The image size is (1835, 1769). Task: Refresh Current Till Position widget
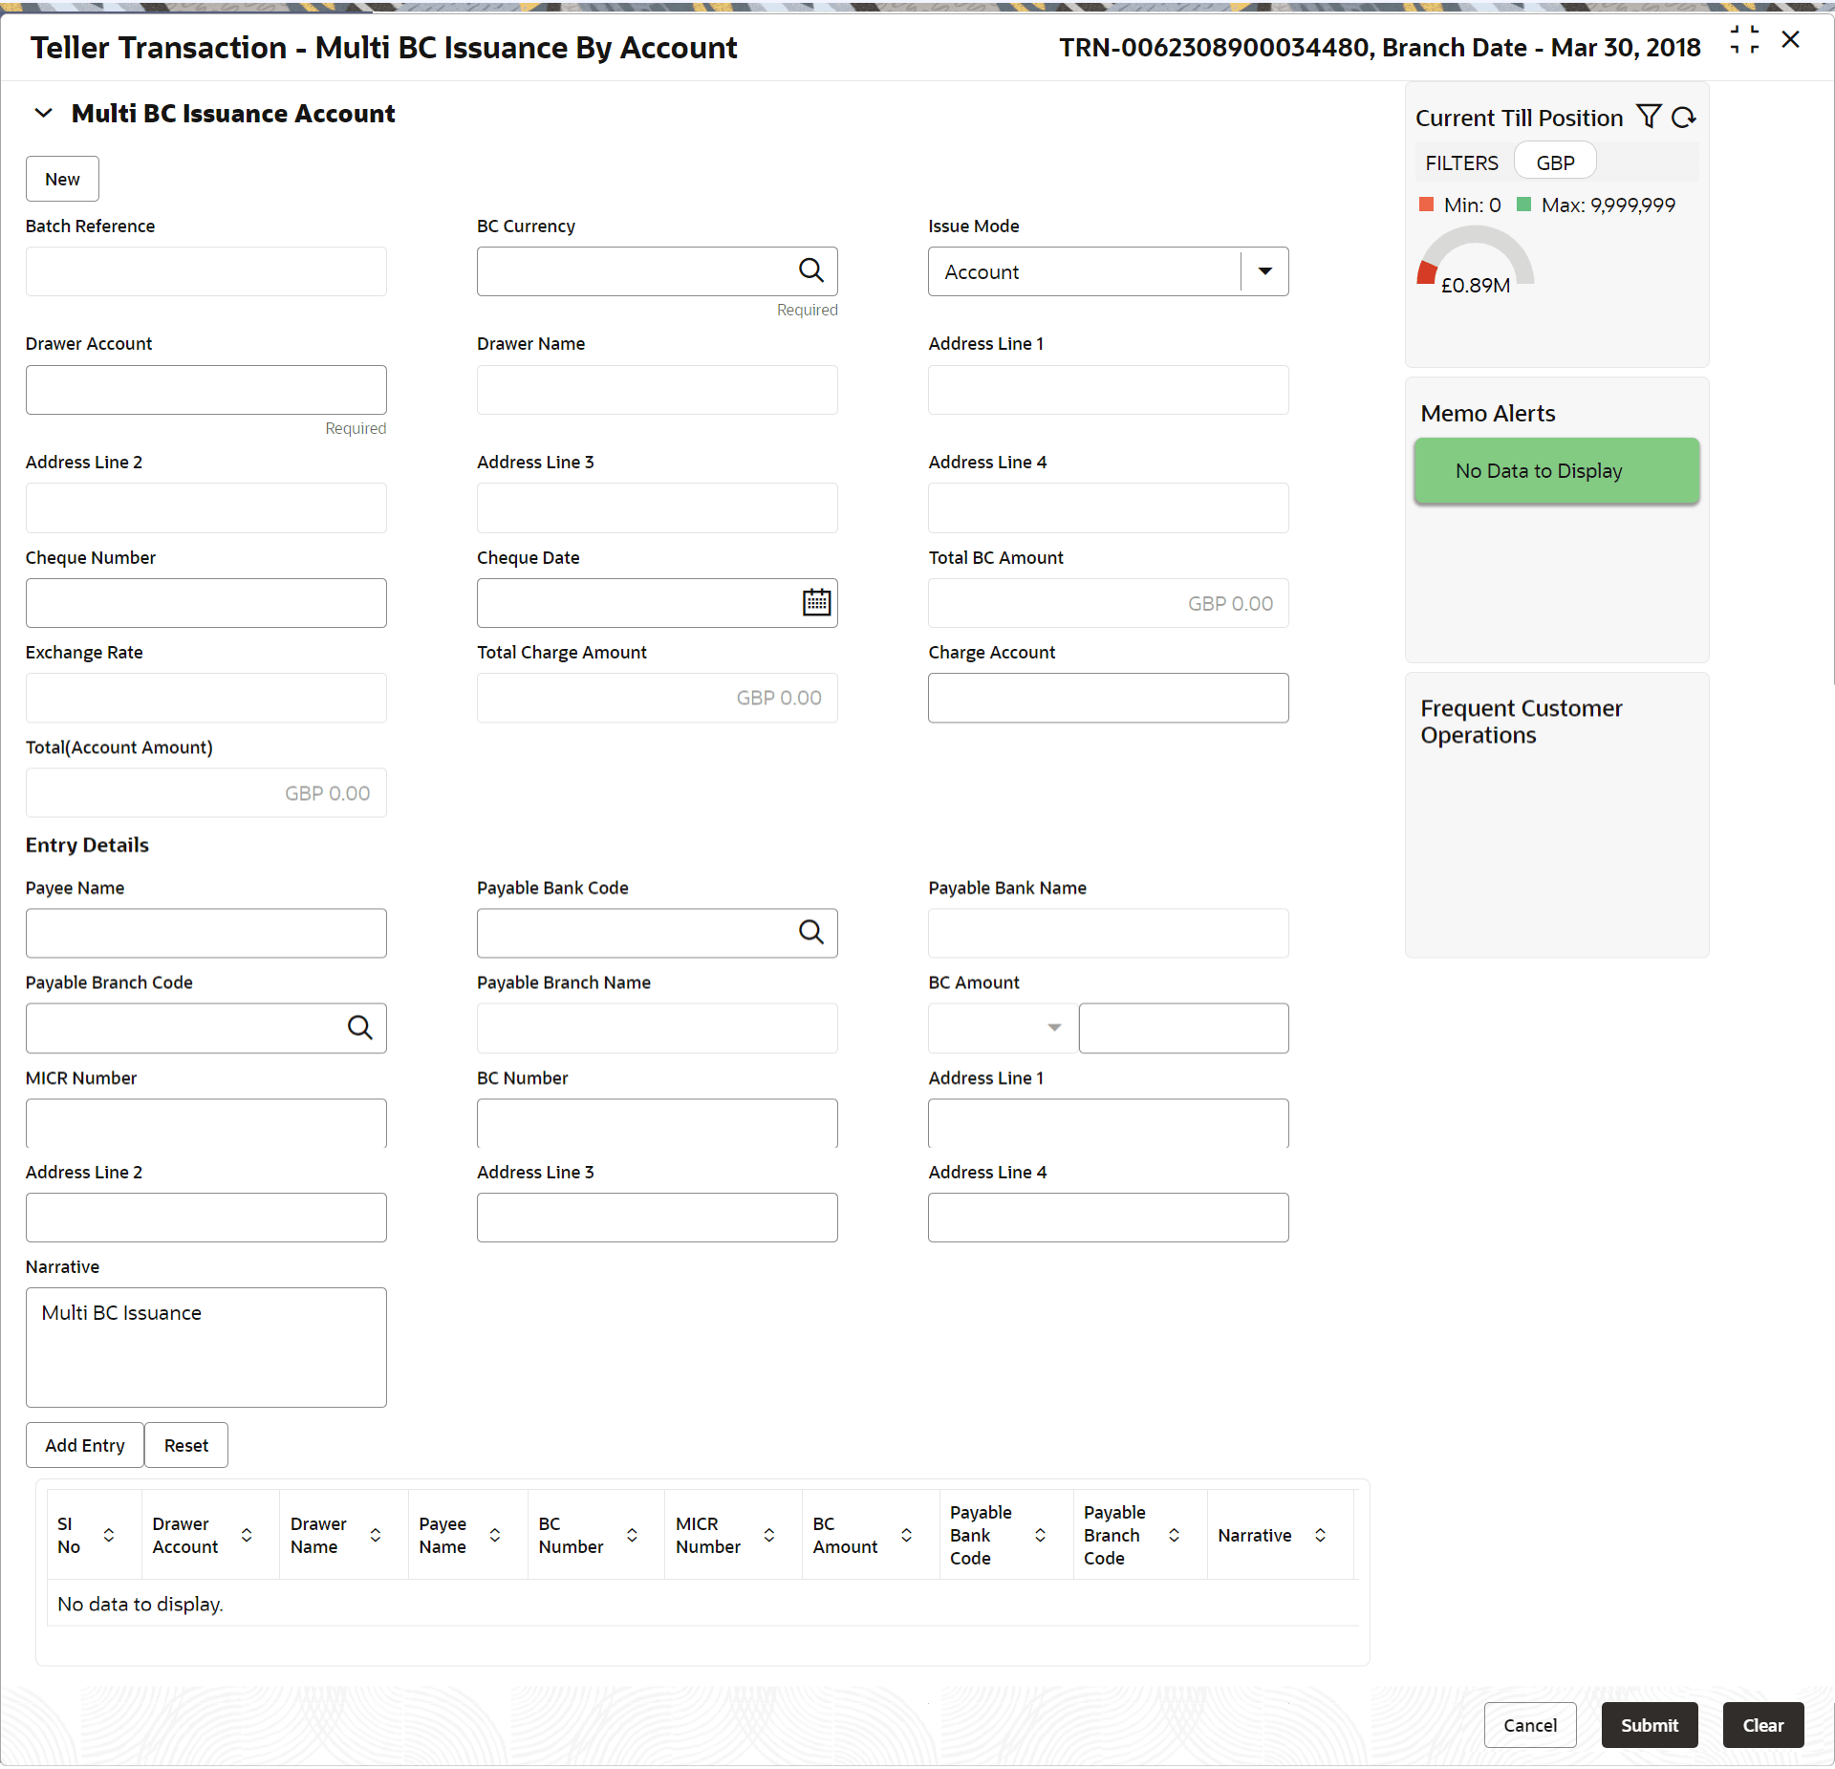pyautogui.click(x=1683, y=117)
